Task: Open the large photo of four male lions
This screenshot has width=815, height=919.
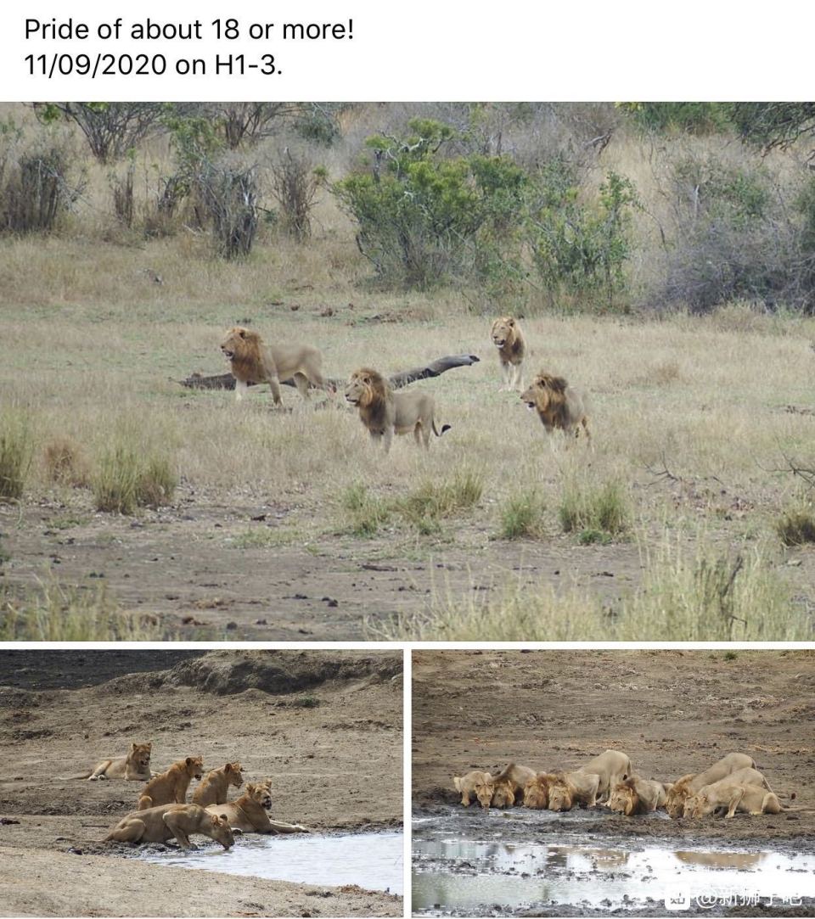Action: pos(407,371)
